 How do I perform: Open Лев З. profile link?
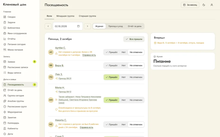pyautogui.click(x=59, y=74)
